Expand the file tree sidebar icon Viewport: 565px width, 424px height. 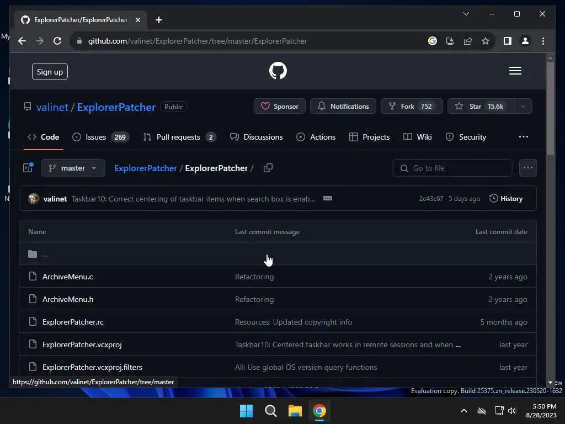(28, 168)
